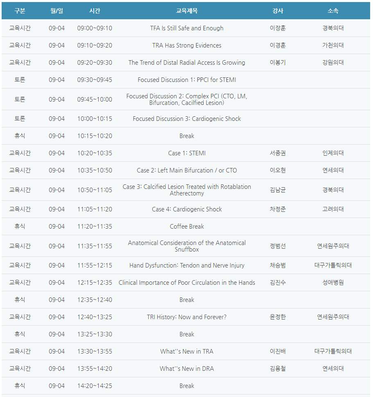The width and height of the screenshot is (373, 397).
Task: Click 'Case 3: Calcified Lesion Treated with Rotablation' title
Action: [x=187, y=190]
